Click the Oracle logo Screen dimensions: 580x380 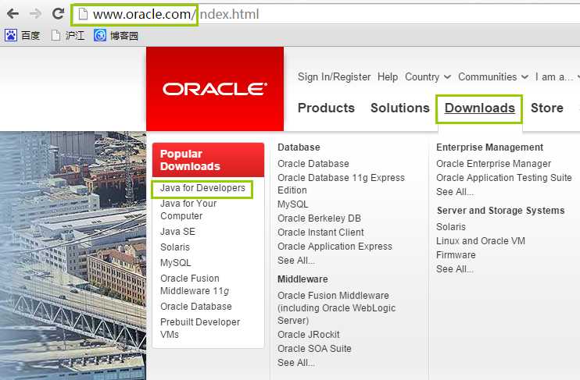click(215, 89)
